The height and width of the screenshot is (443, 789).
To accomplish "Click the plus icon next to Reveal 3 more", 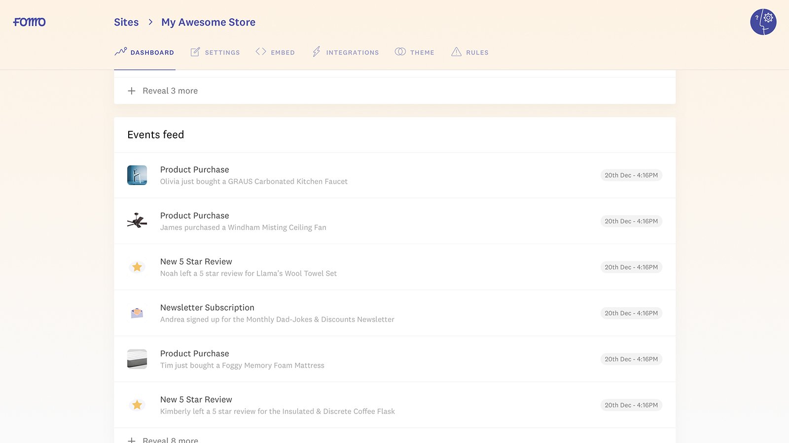I will [132, 91].
